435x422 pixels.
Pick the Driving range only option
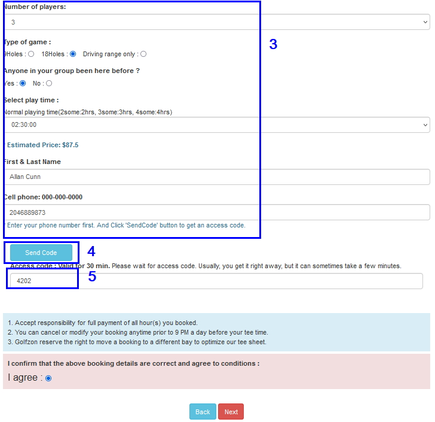pos(143,54)
